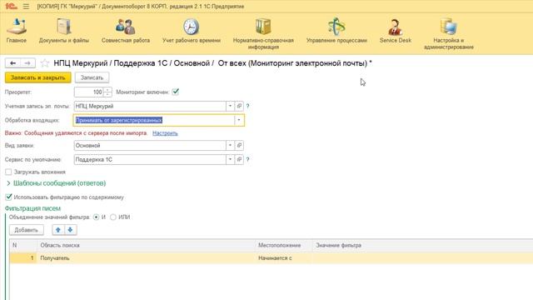Image resolution: width=533 pixels, height=300 pixels.
Task: Open Управление процессами section
Action: tap(336, 30)
